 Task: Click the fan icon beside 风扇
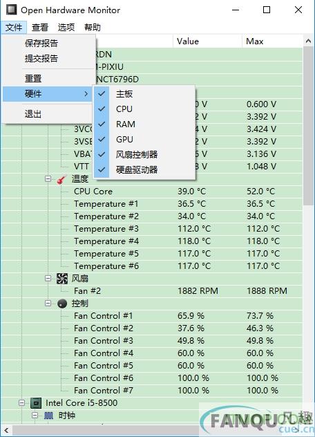click(62, 279)
